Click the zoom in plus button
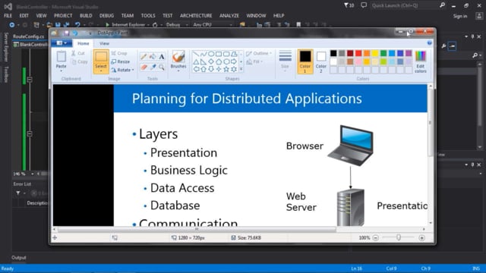The height and width of the screenshot is (273, 486). 422,237
